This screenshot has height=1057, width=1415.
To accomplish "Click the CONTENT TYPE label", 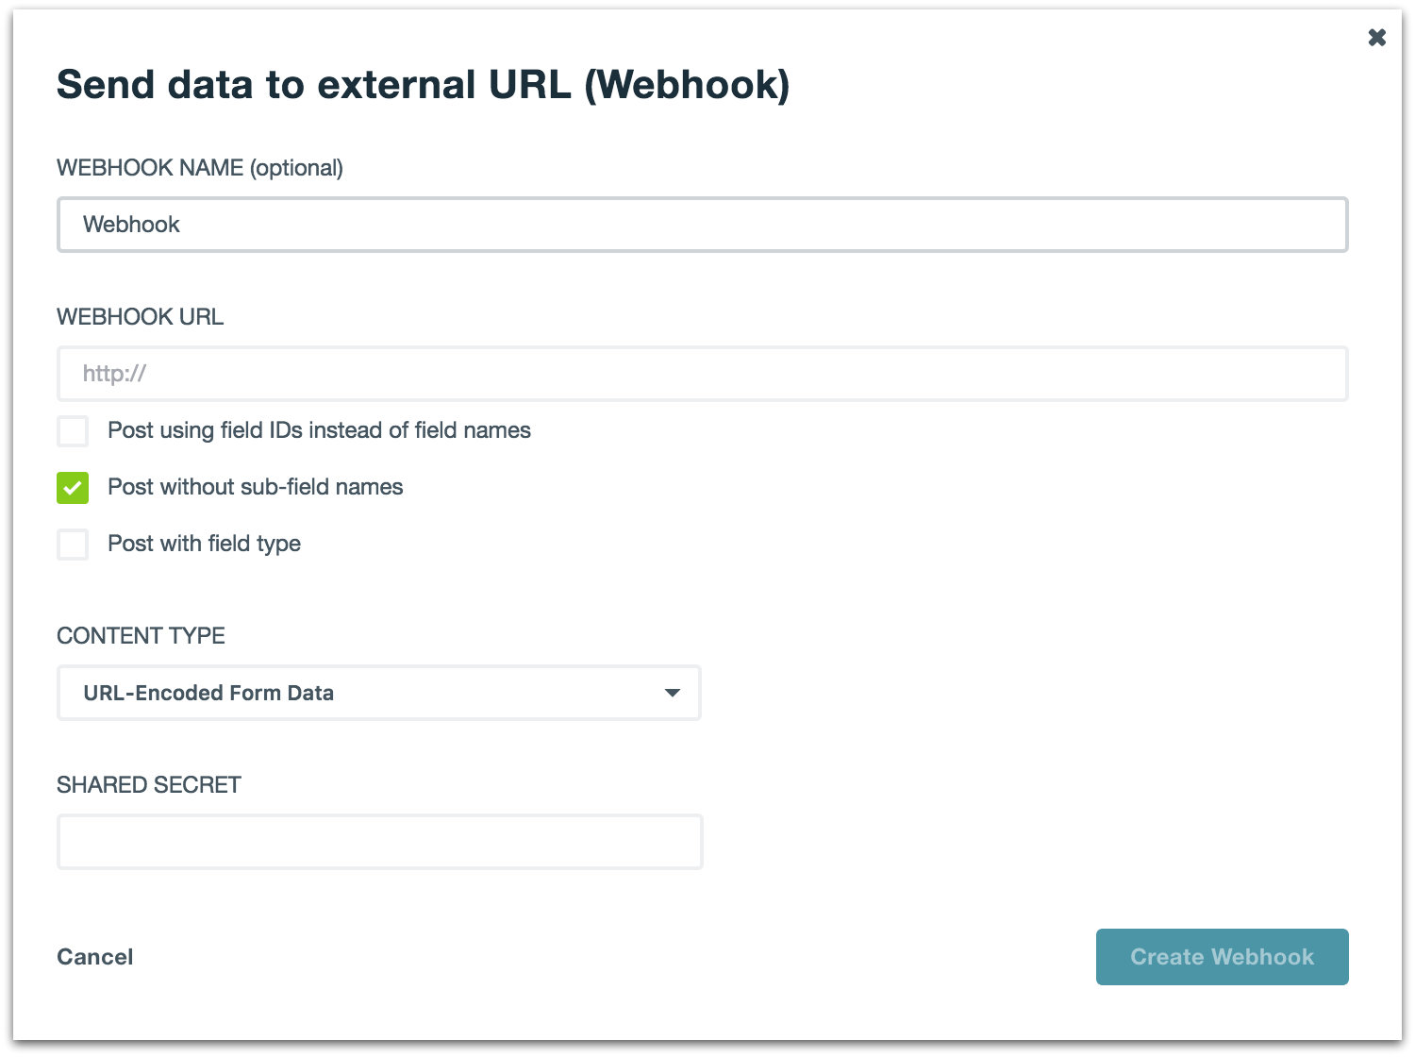I will [x=141, y=636].
